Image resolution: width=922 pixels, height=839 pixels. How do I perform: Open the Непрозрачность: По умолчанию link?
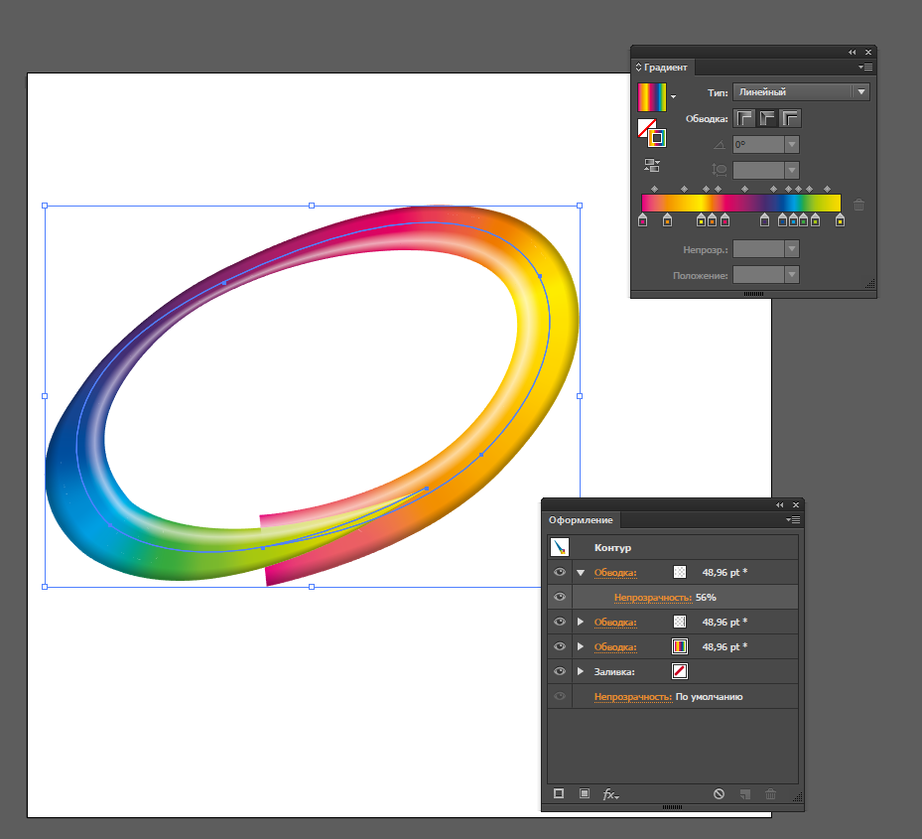point(633,697)
